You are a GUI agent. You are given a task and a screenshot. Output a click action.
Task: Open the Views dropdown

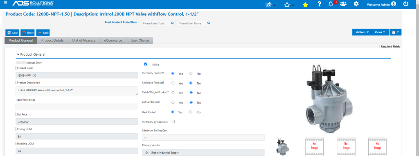[380, 32]
